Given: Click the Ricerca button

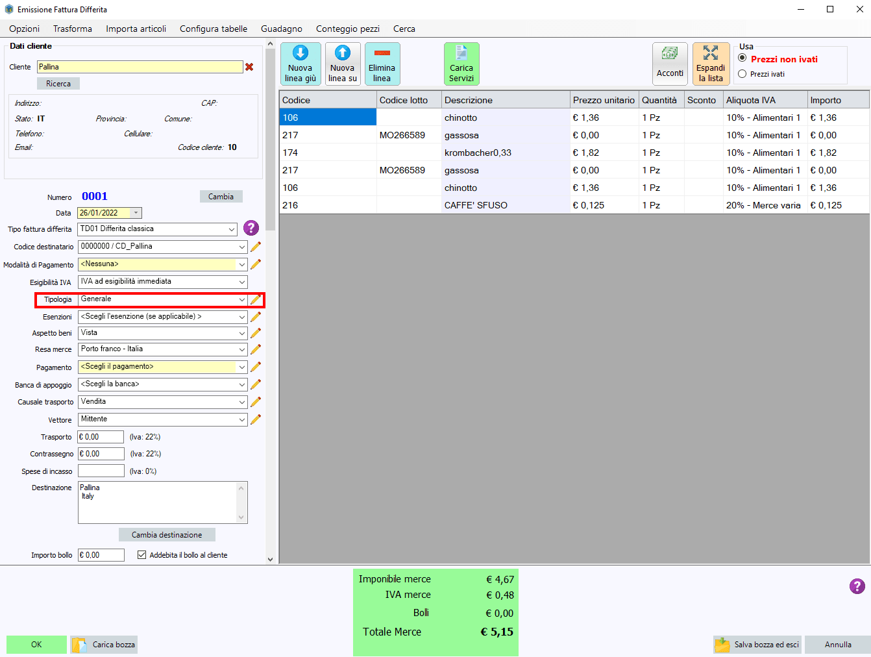Looking at the screenshot, I should tap(58, 84).
